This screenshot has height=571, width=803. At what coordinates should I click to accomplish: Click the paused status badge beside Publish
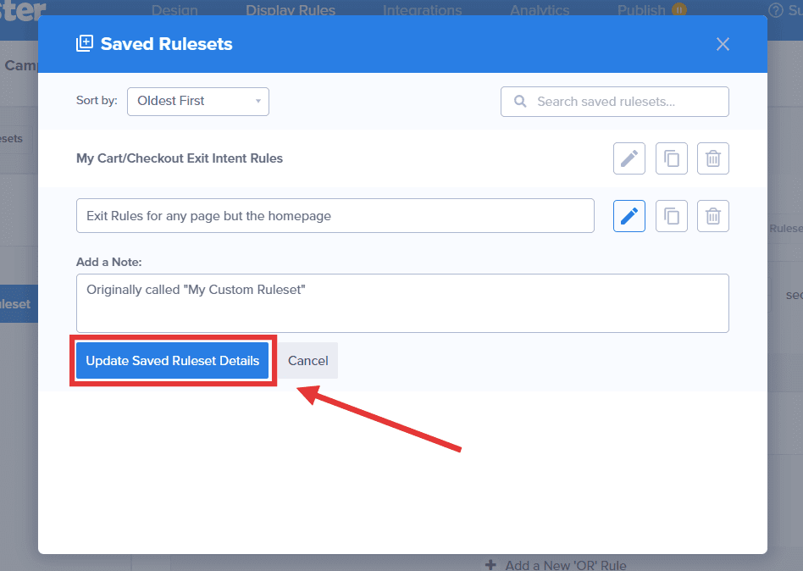tap(679, 9)
